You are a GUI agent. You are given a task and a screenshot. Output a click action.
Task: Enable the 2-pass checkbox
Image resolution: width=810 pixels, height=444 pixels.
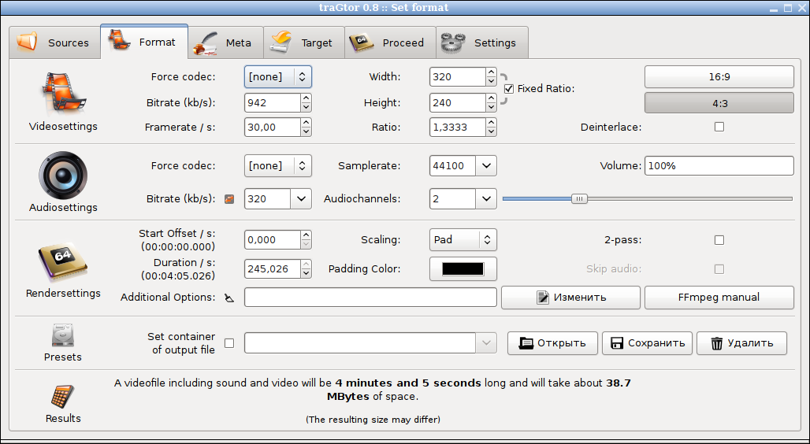719,240
